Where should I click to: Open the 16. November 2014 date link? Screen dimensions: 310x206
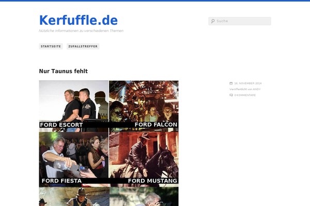pyautogui.click(x=248, y=83)
